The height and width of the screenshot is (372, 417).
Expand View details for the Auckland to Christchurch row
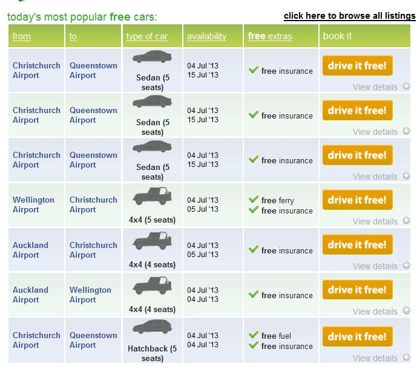click(x=375, y=266)
